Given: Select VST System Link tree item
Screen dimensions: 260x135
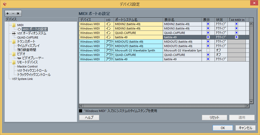Looking at the screenshot, I should point(22,79).
